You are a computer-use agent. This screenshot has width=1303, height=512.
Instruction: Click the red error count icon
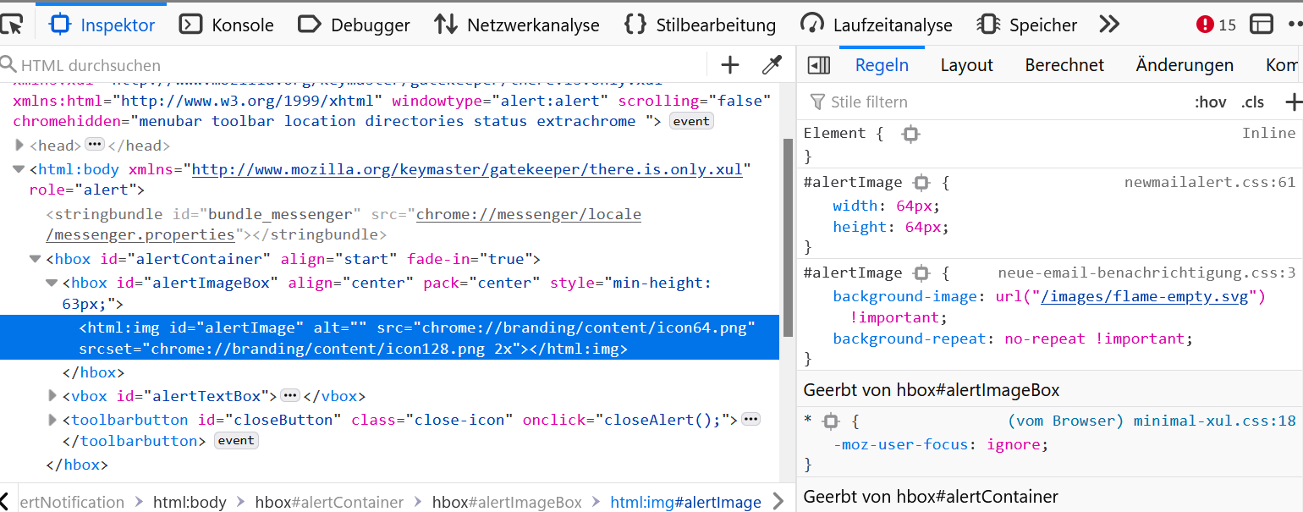click(x=1205, y=25)
